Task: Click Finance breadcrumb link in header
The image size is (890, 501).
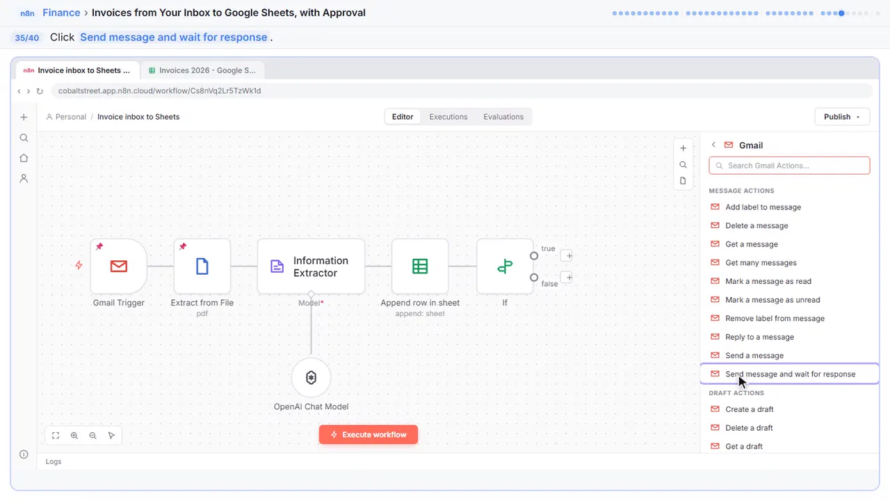Action: (61, 13)
